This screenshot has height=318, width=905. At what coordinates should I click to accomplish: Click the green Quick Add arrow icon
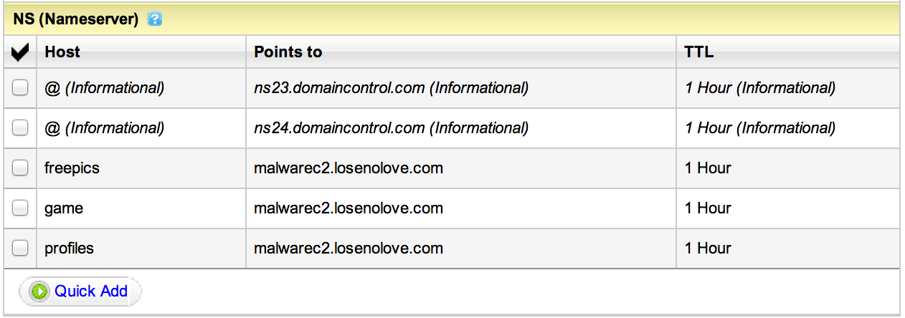39,291
